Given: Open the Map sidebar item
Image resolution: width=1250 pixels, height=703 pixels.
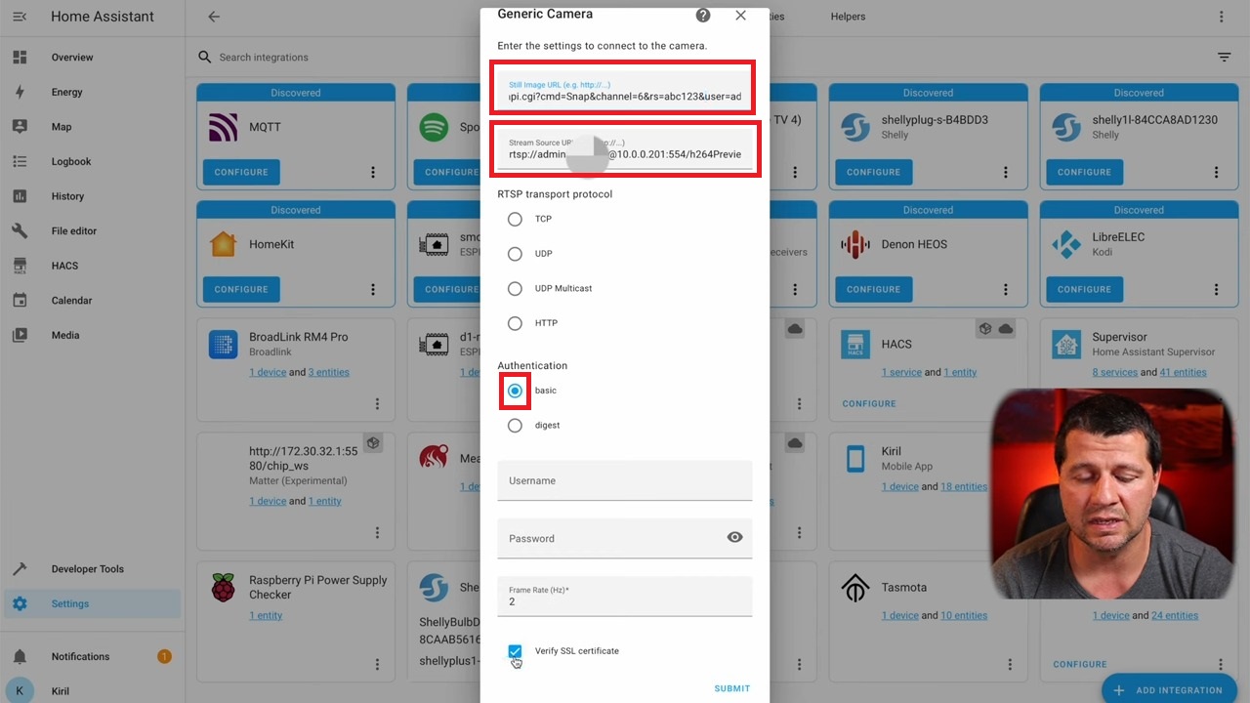Looking at the screenshot, I should (x=92, y=127).
